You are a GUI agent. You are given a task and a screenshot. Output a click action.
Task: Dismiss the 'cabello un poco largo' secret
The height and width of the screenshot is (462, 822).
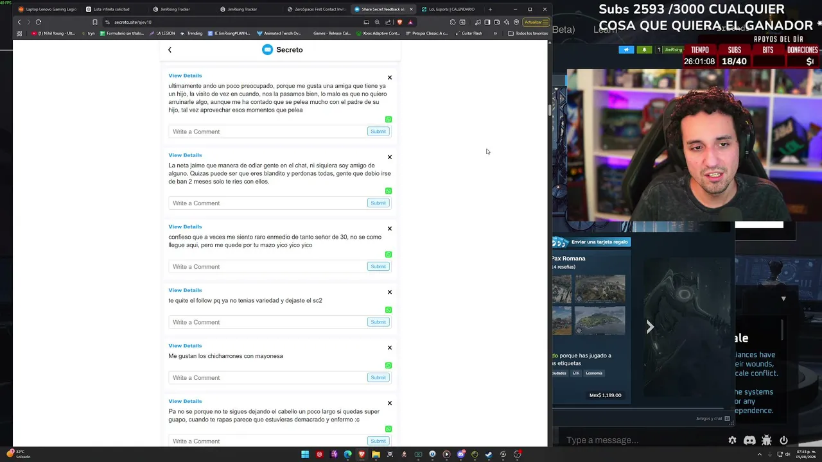pos(389,403)
